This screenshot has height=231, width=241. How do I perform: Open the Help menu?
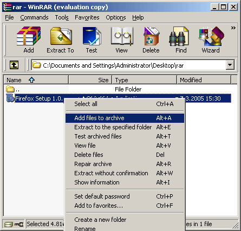pyautogui.click(x=138, y=17)
